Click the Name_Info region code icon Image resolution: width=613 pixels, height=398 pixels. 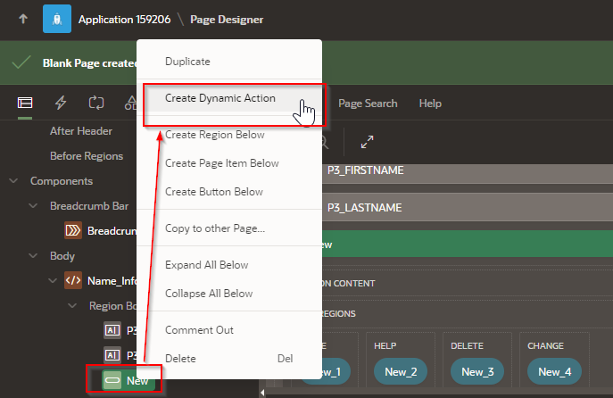73,281
